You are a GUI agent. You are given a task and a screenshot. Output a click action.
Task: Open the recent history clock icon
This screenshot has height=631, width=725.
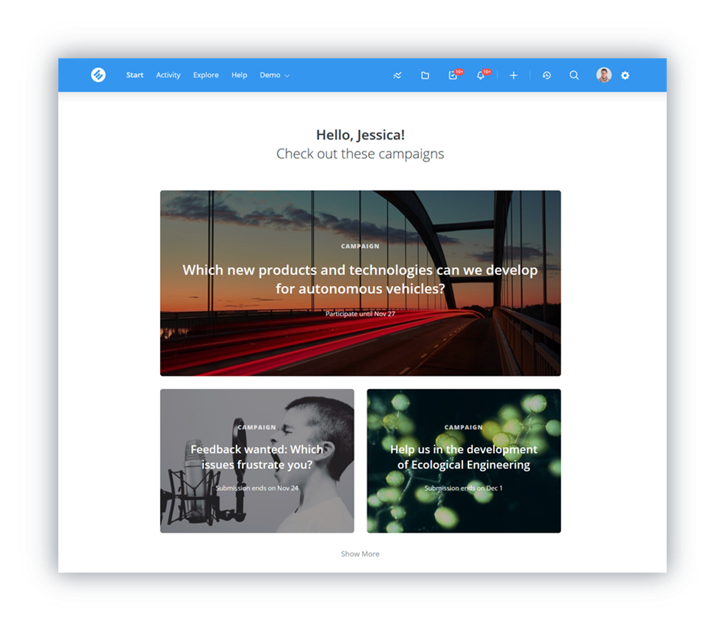coord(547,76)
